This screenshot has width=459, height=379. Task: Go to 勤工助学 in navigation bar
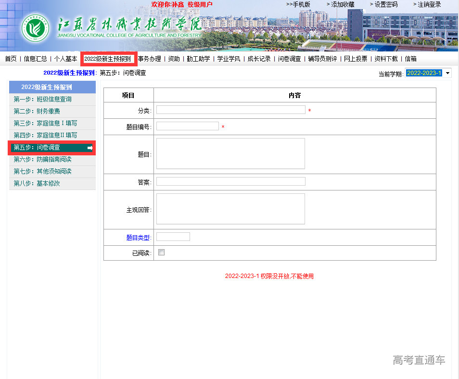[x=198, y=59]
